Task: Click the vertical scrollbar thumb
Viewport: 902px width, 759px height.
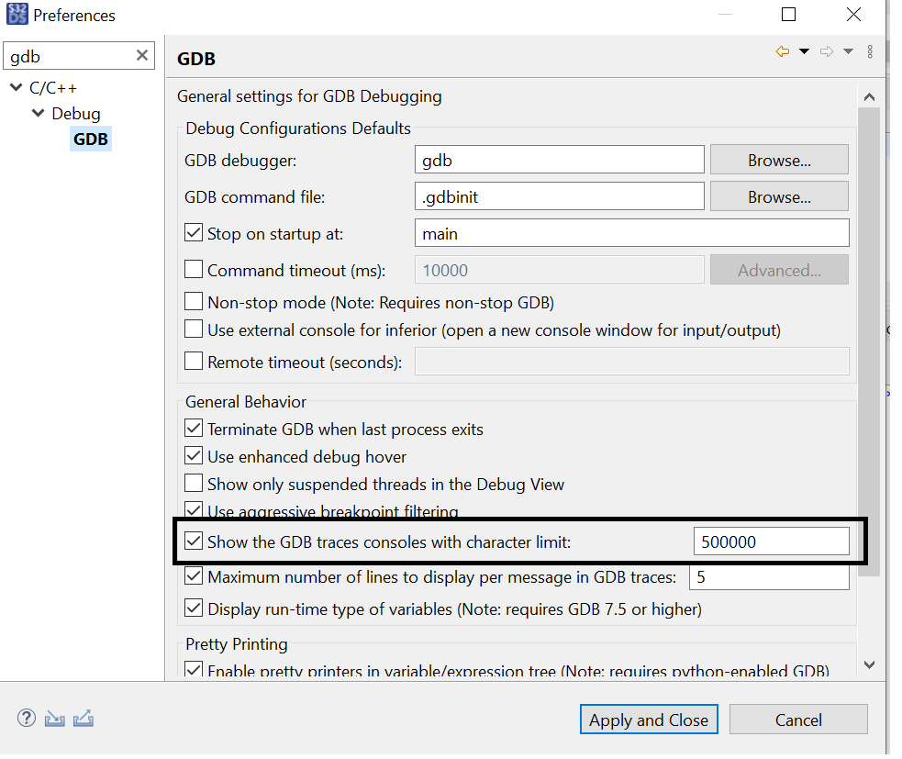Action: click(x=869, y=341)
